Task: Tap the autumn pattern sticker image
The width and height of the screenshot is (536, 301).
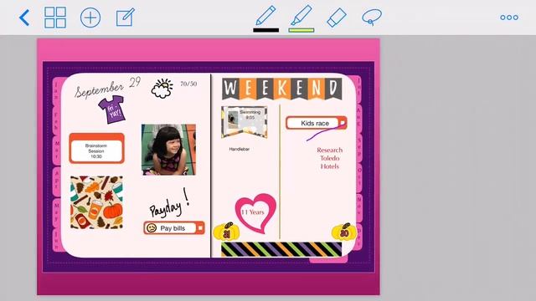Action: click(x=96, y=202)
